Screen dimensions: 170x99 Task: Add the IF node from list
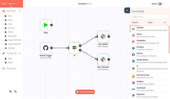point(149,69)
